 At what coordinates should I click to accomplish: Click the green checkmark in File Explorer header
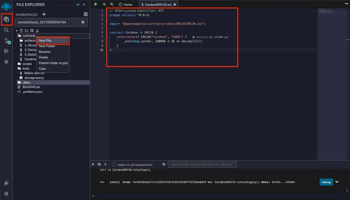click(78, 5)
